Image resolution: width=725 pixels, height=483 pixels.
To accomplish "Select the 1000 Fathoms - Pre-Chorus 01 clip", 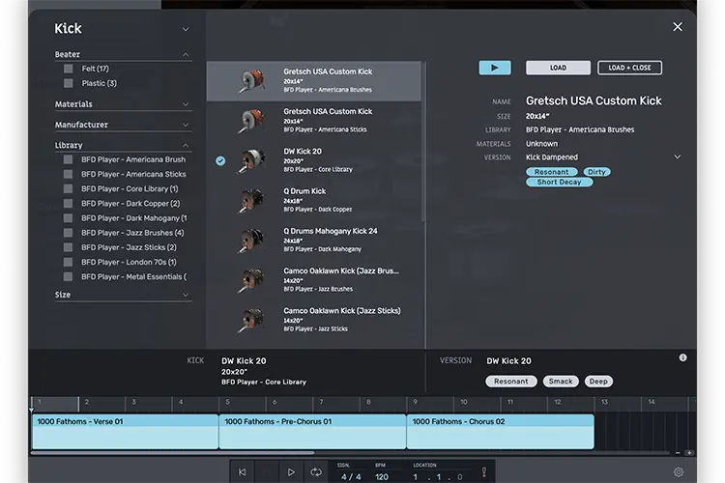I will (312, 432).
